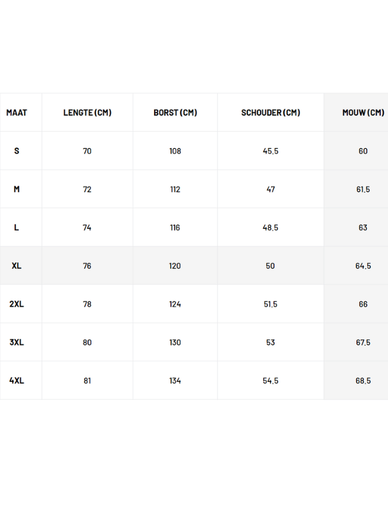Select the MOUW (CM) column header
Image resolution: width=388 pixels, height=518 pixels.
coord(363,112)
